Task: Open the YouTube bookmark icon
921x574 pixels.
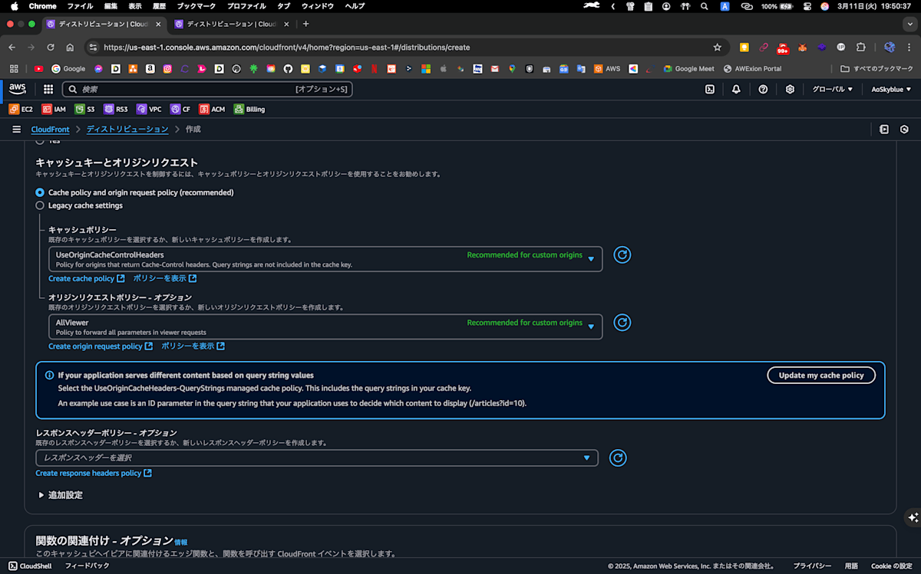Action: click(x=39, y=68)
